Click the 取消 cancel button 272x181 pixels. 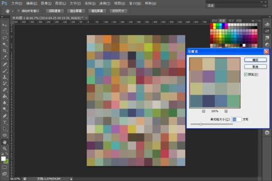point(255,67)
